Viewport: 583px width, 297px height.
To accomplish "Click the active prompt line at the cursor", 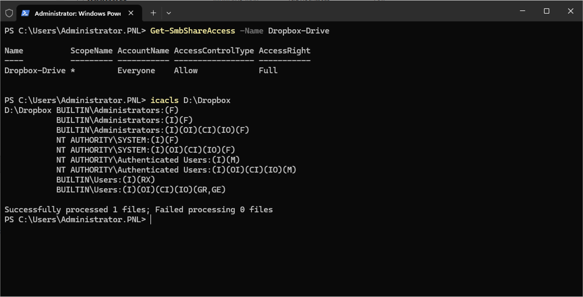I will [x=151, y=220].
